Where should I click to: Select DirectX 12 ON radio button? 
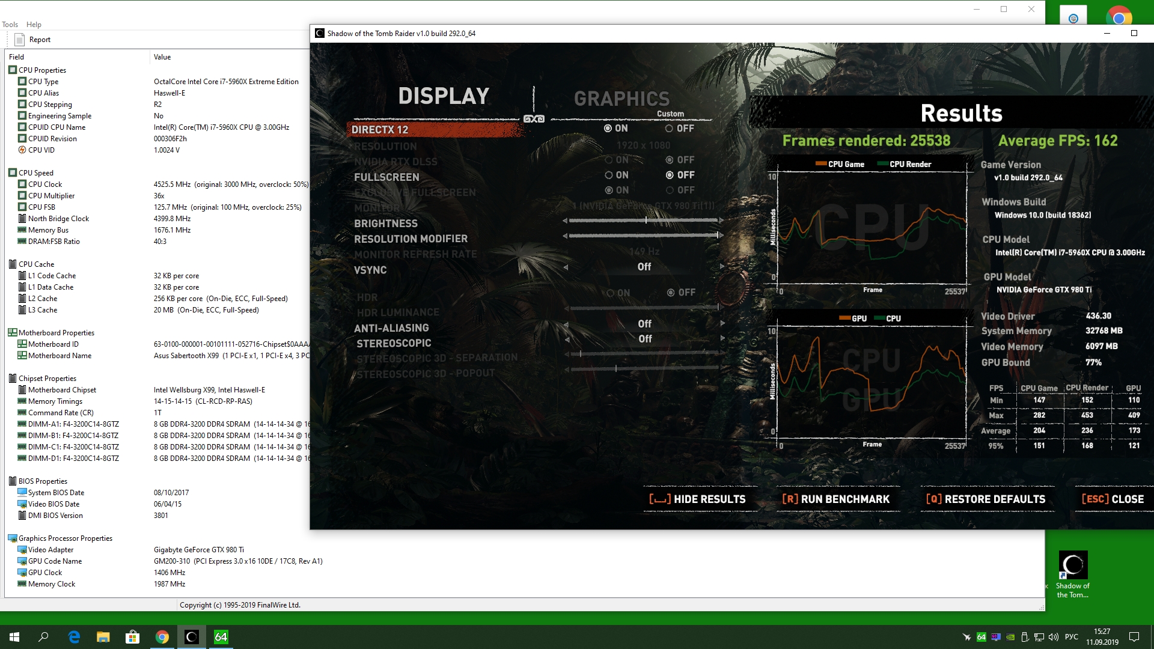click(608, 129)
